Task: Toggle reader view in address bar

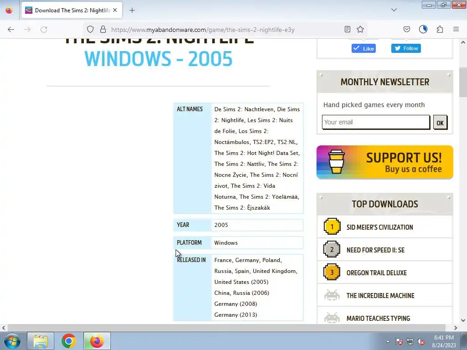Action: 347,29
